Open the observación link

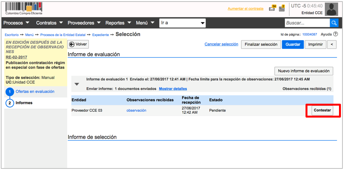[136, 111]
